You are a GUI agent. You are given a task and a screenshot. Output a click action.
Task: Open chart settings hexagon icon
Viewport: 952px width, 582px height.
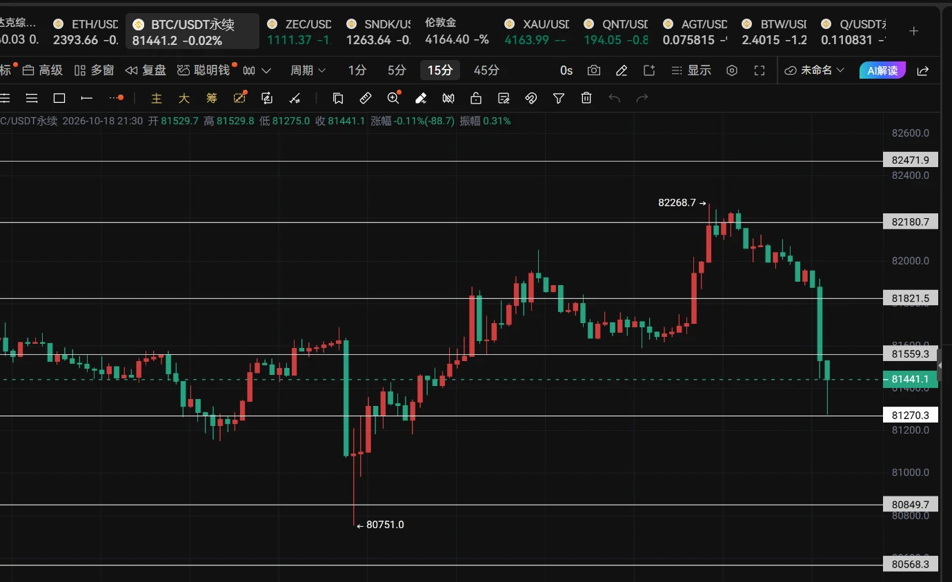tap(733, 70)
